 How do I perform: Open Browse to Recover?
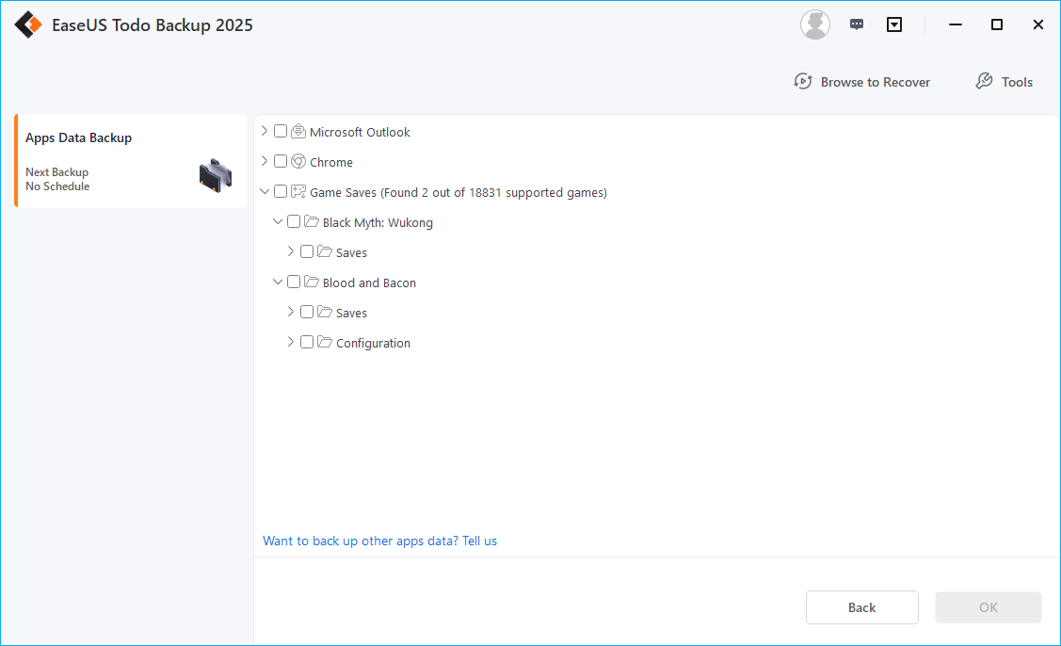[x=862, y=82]
